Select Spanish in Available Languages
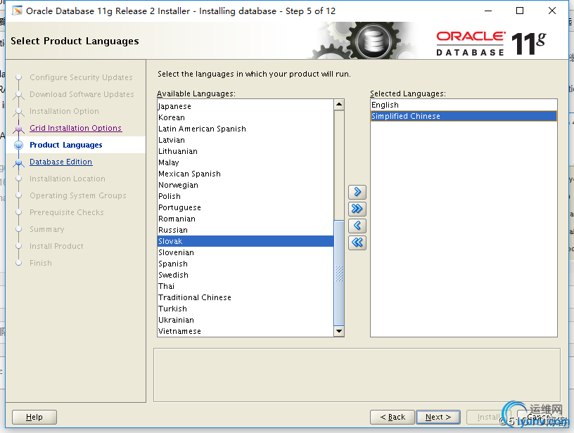 click(x=245, y=264)
